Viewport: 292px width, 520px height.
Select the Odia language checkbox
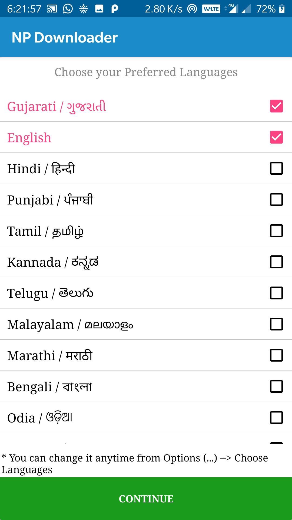pyautogui.click(x=276, y=418)
